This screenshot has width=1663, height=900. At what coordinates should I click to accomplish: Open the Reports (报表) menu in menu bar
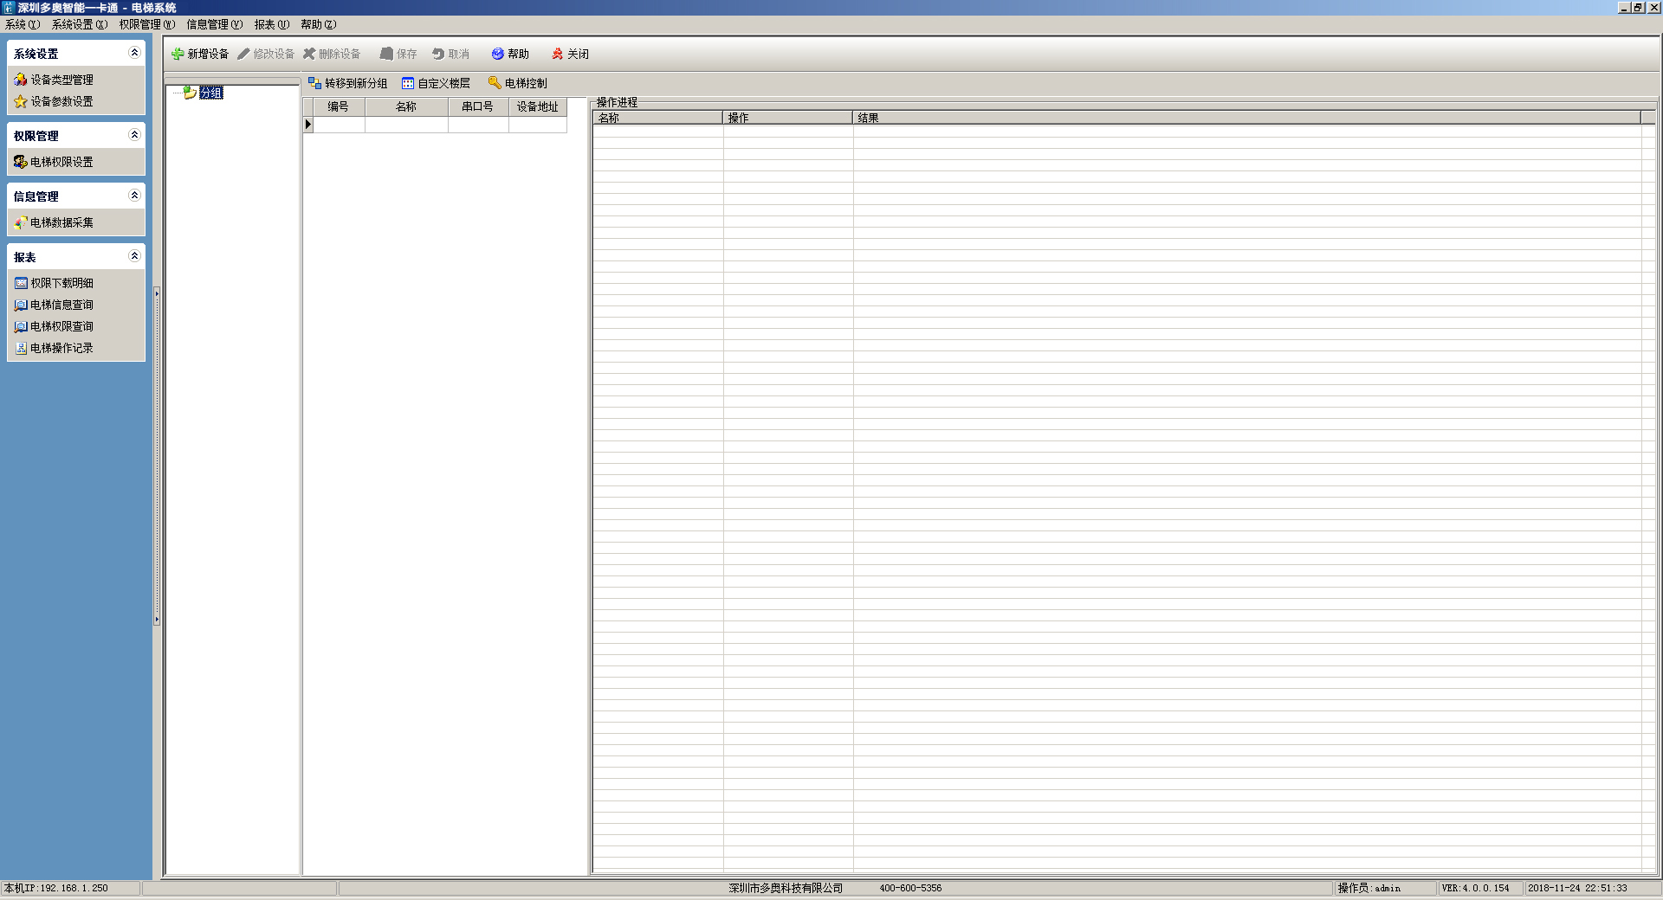click(271, 24)
